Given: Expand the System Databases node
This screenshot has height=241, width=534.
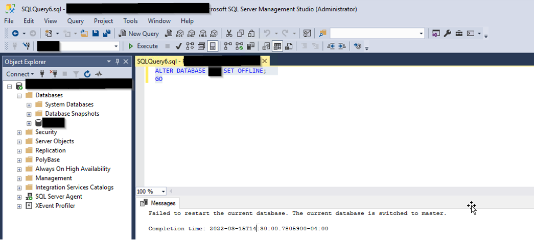Looking at the screenshot, I should point(29,105).
